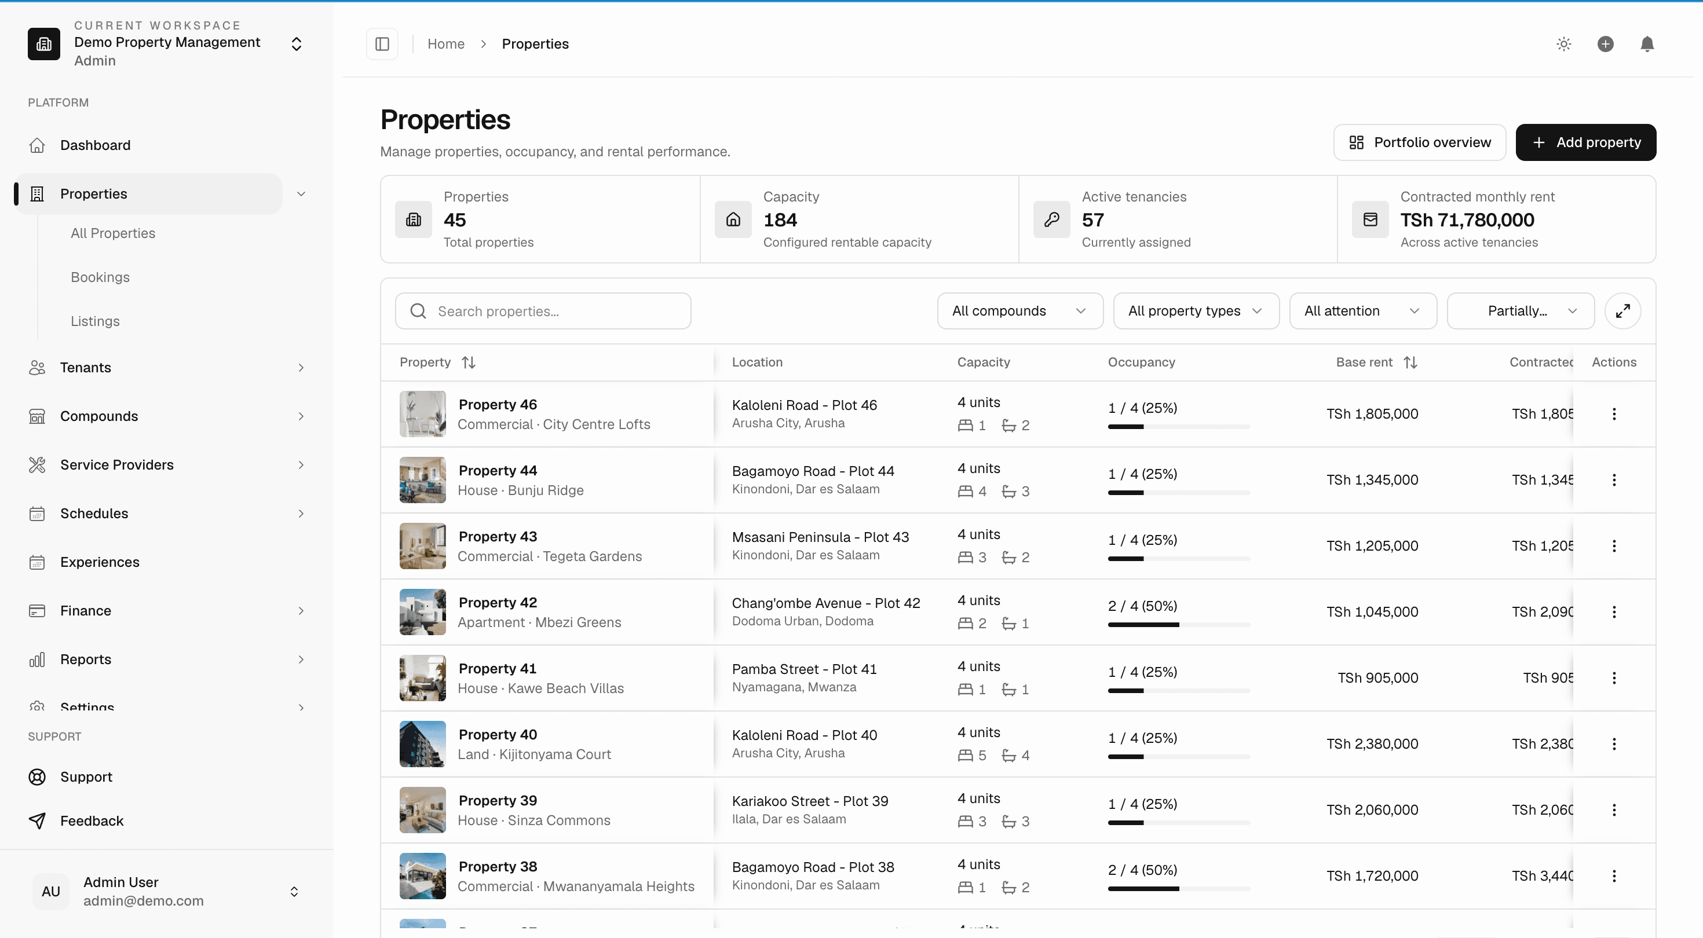Open Bookings submenu item
Screen dimensions: 1703x938
pyautogui.click(x=100, y=277)
